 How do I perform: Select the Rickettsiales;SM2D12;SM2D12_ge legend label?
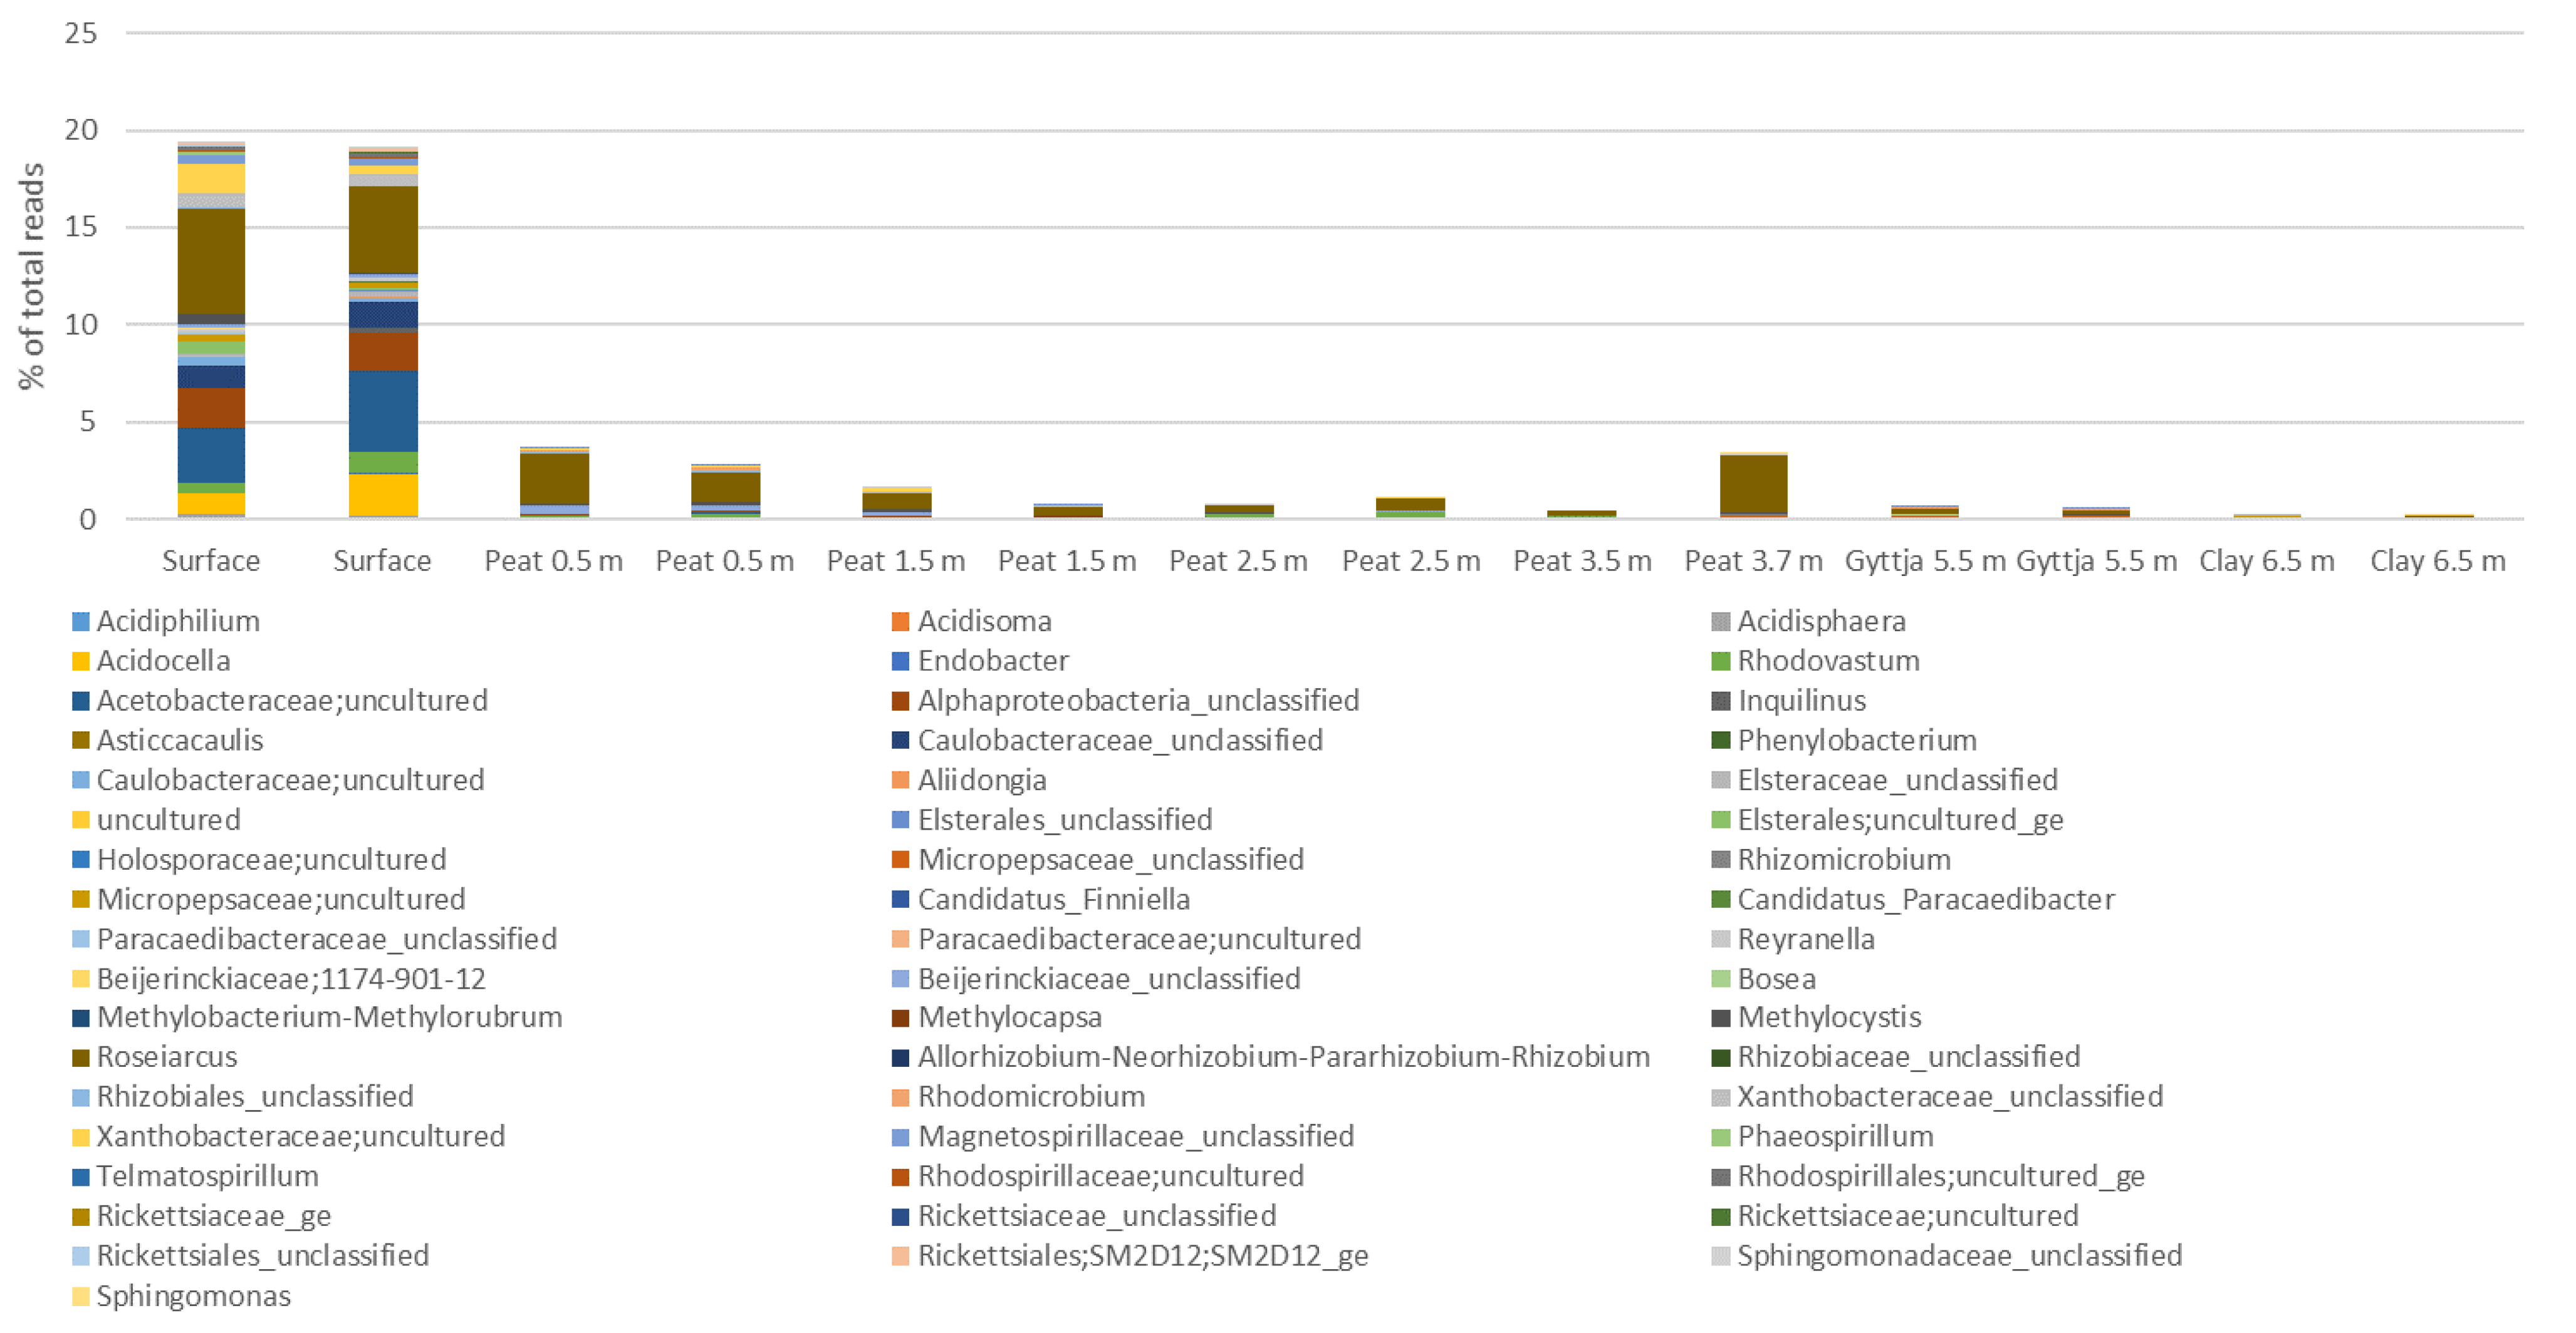click(x=1142, y=1256)
